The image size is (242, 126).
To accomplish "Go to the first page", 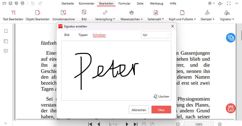I will 90,124.
